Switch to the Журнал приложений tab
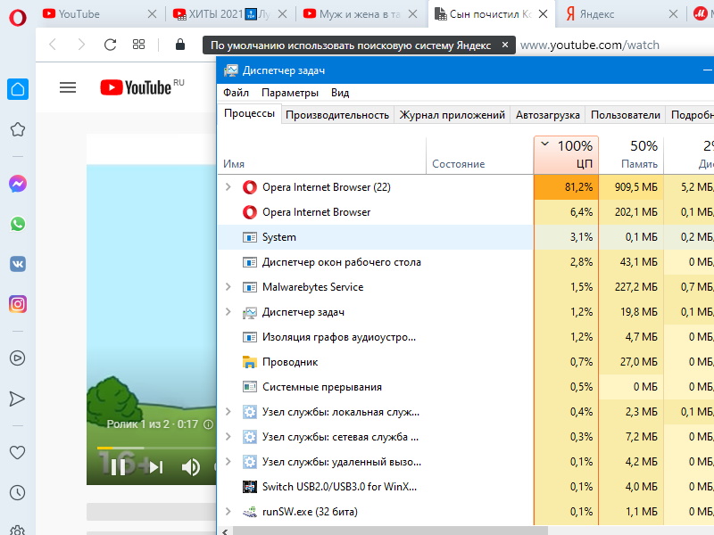The width and height of the screenshot is (714, 535). pos(452,115)
